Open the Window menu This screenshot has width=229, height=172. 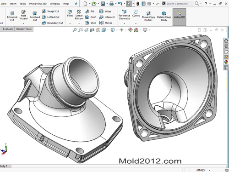(x=55, y=4)
